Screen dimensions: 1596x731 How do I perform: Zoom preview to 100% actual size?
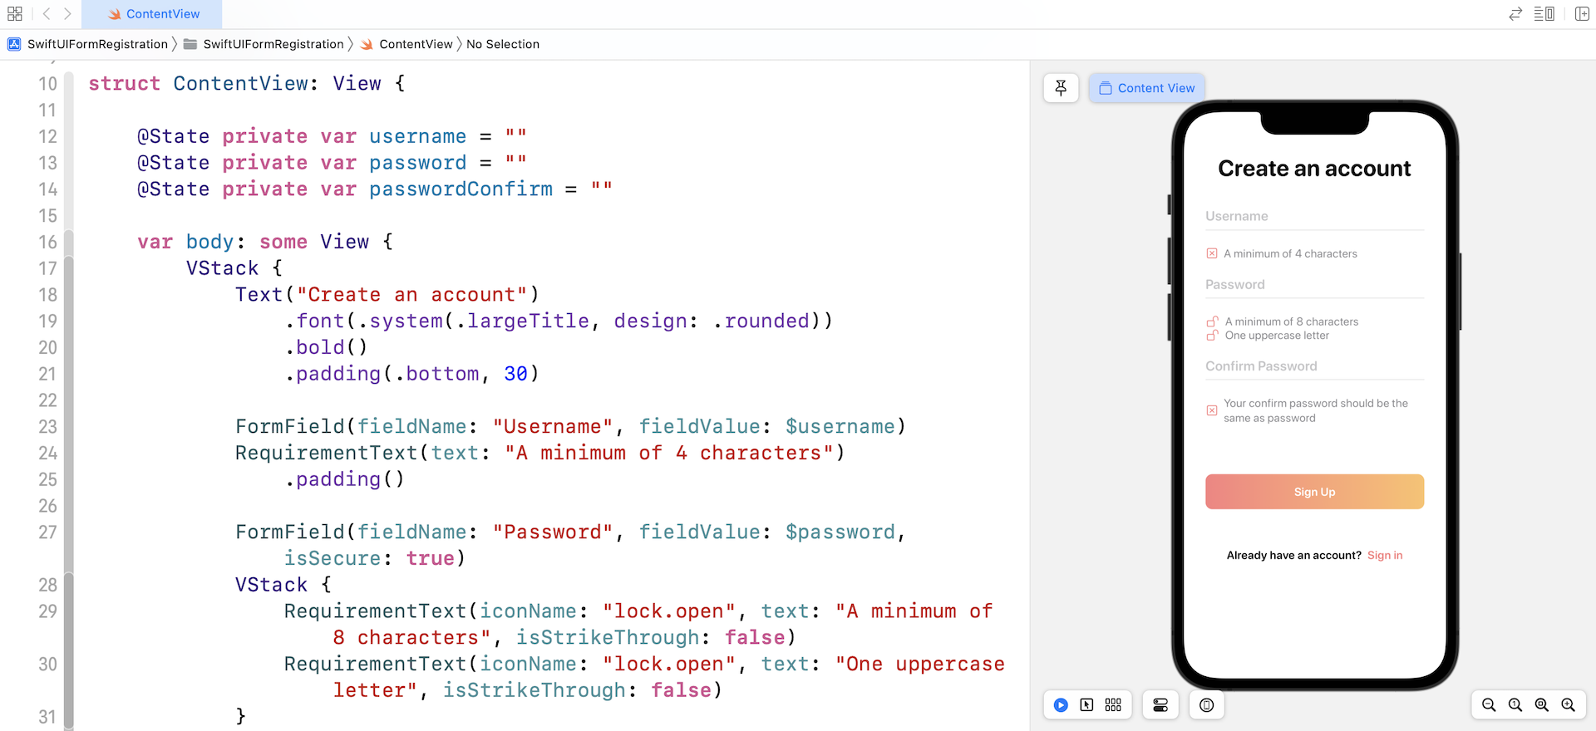(x=1515, y=705)
